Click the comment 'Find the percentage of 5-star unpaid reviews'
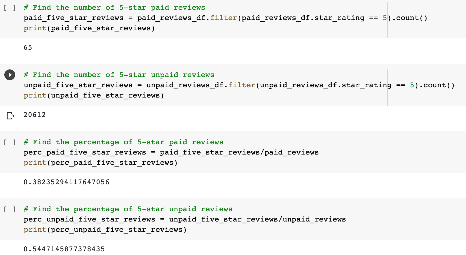Viewport: 466px width, 255px height. coord(128,209)
